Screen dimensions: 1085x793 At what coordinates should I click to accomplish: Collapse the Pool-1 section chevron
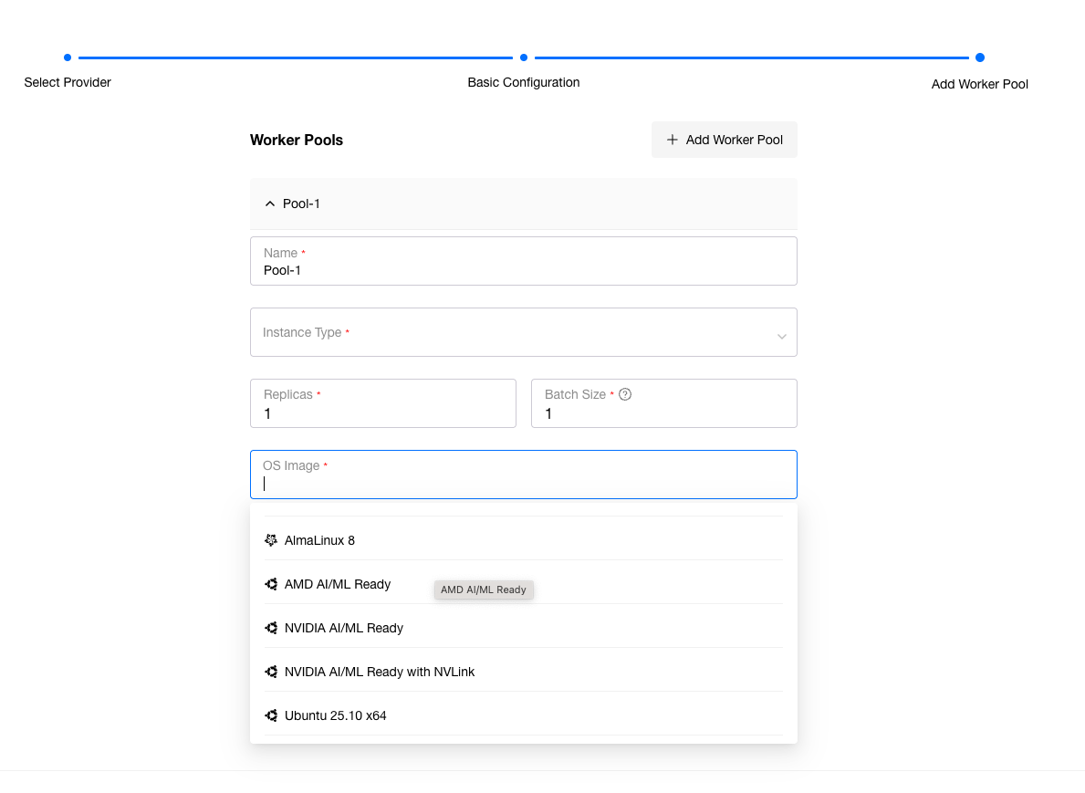(x=269, y=203)
